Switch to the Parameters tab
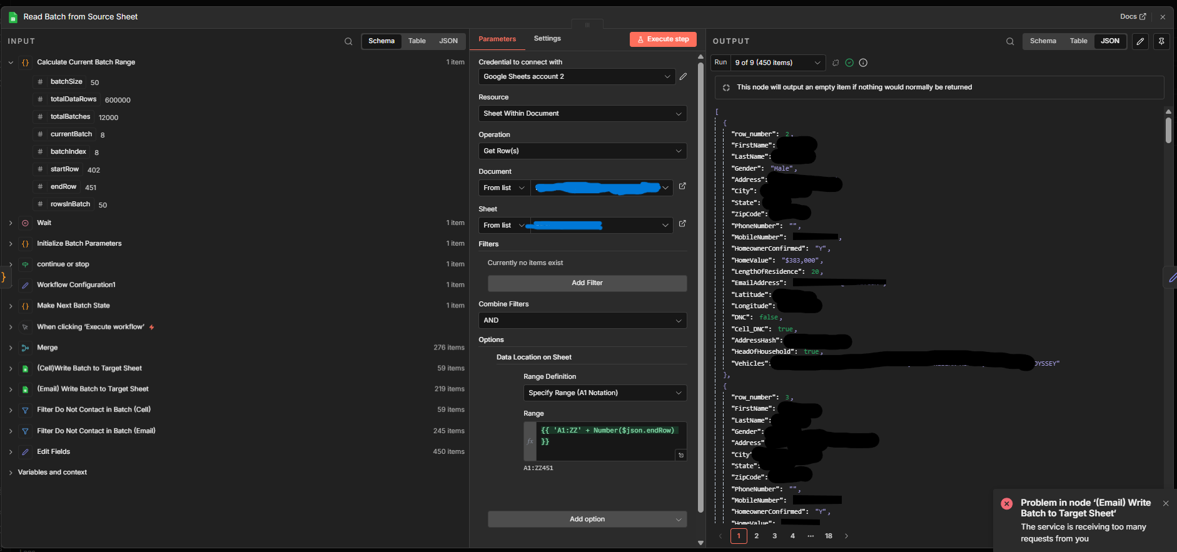Screen dimensions: 1177x552 click(x=497, y=39)
